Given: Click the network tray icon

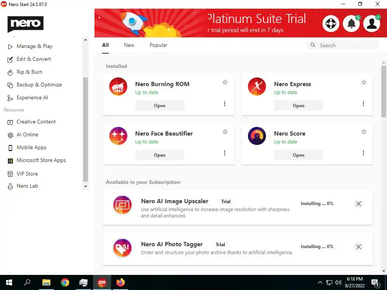Looking at the screenshot, I should (x=329, y=282).
